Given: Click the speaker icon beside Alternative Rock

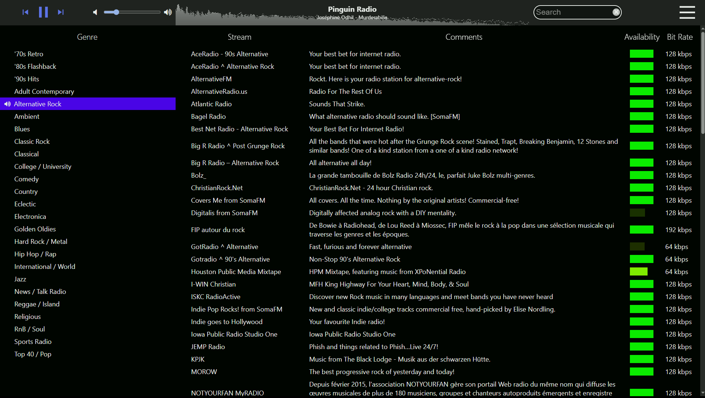Looking at the screenshot, I should (7, 104).
